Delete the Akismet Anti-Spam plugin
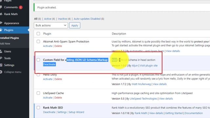Viewport: 210px width, 118px height. [x=58, y=46]
